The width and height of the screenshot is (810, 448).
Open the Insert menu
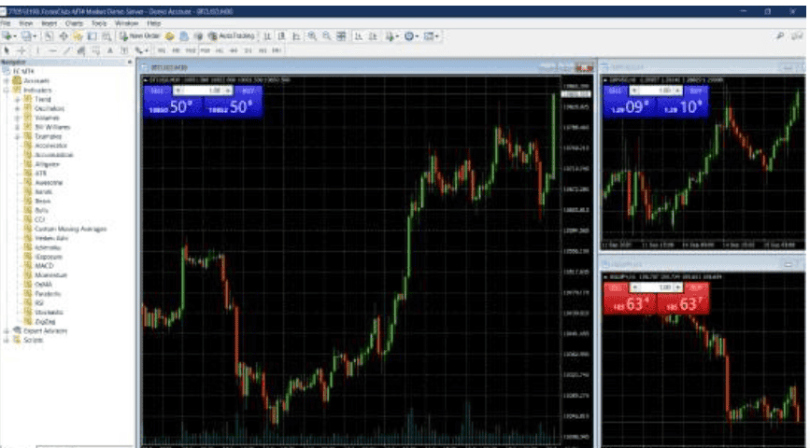tap(50, 23)
